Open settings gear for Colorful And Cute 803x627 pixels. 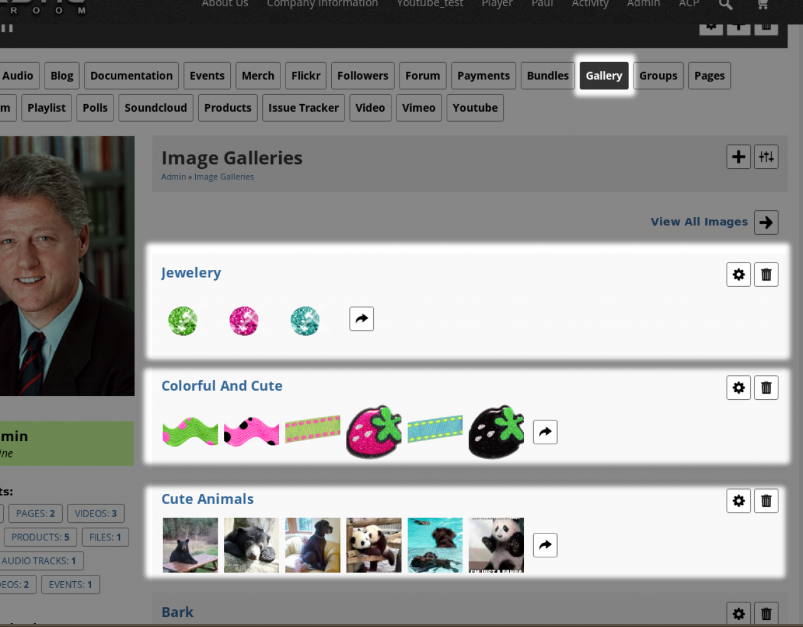click(739, 388)
